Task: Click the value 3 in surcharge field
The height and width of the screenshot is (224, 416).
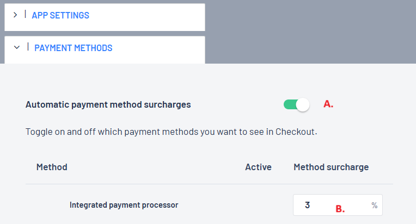Action: pyautogui.click(x=307, y=206)
